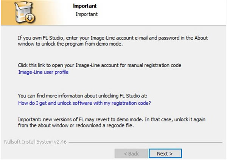Click blank gray area left of Back button
The width and height of the screenshot is (227, 160).
57,154
